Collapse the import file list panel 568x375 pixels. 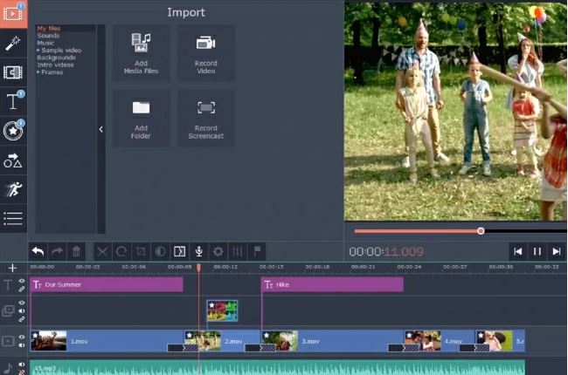tap(100, 129)
